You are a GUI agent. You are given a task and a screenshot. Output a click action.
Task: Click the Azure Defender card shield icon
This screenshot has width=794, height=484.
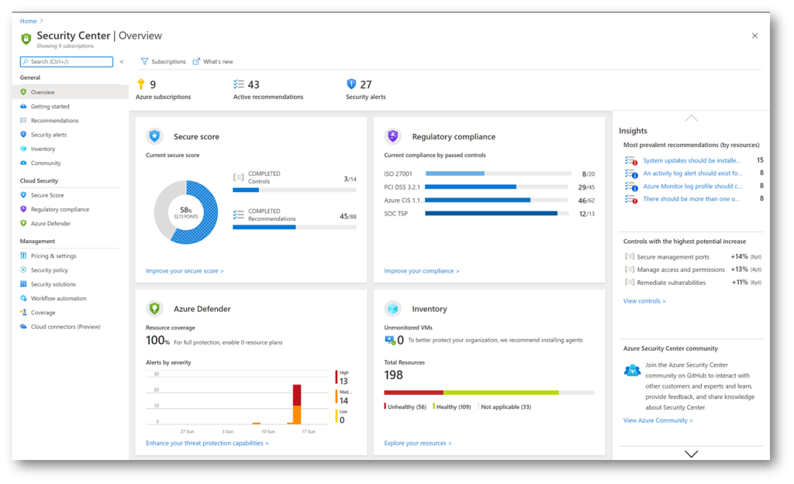click(154, 308)
